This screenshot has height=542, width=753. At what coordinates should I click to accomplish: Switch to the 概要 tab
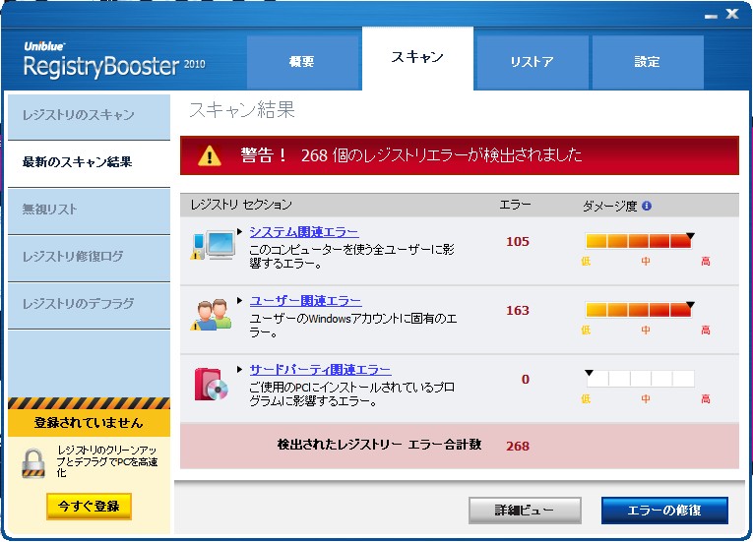pyautogui.click(x=303, y=62)
